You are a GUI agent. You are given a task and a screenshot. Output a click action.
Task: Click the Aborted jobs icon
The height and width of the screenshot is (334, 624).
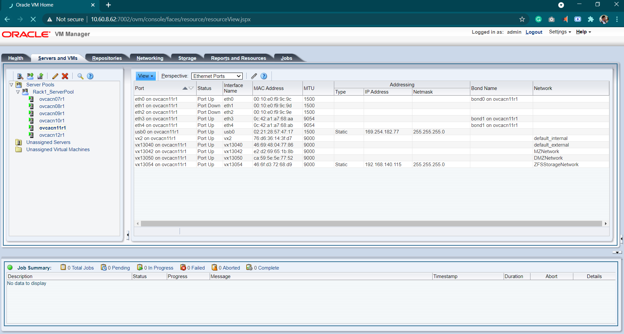coord(215,267)
